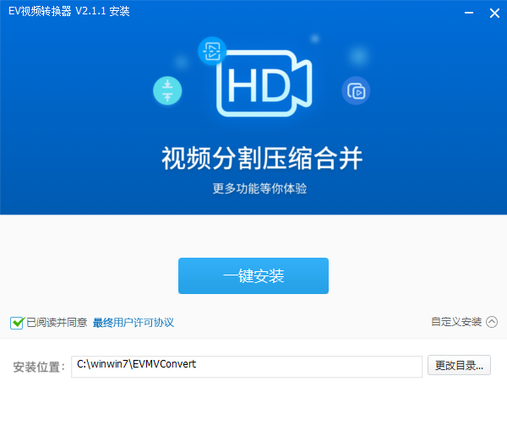Click the 自定义安装 label text
The height and width of the screenshot is (425, 507).
pyautogui.click(x=456, y=322)
